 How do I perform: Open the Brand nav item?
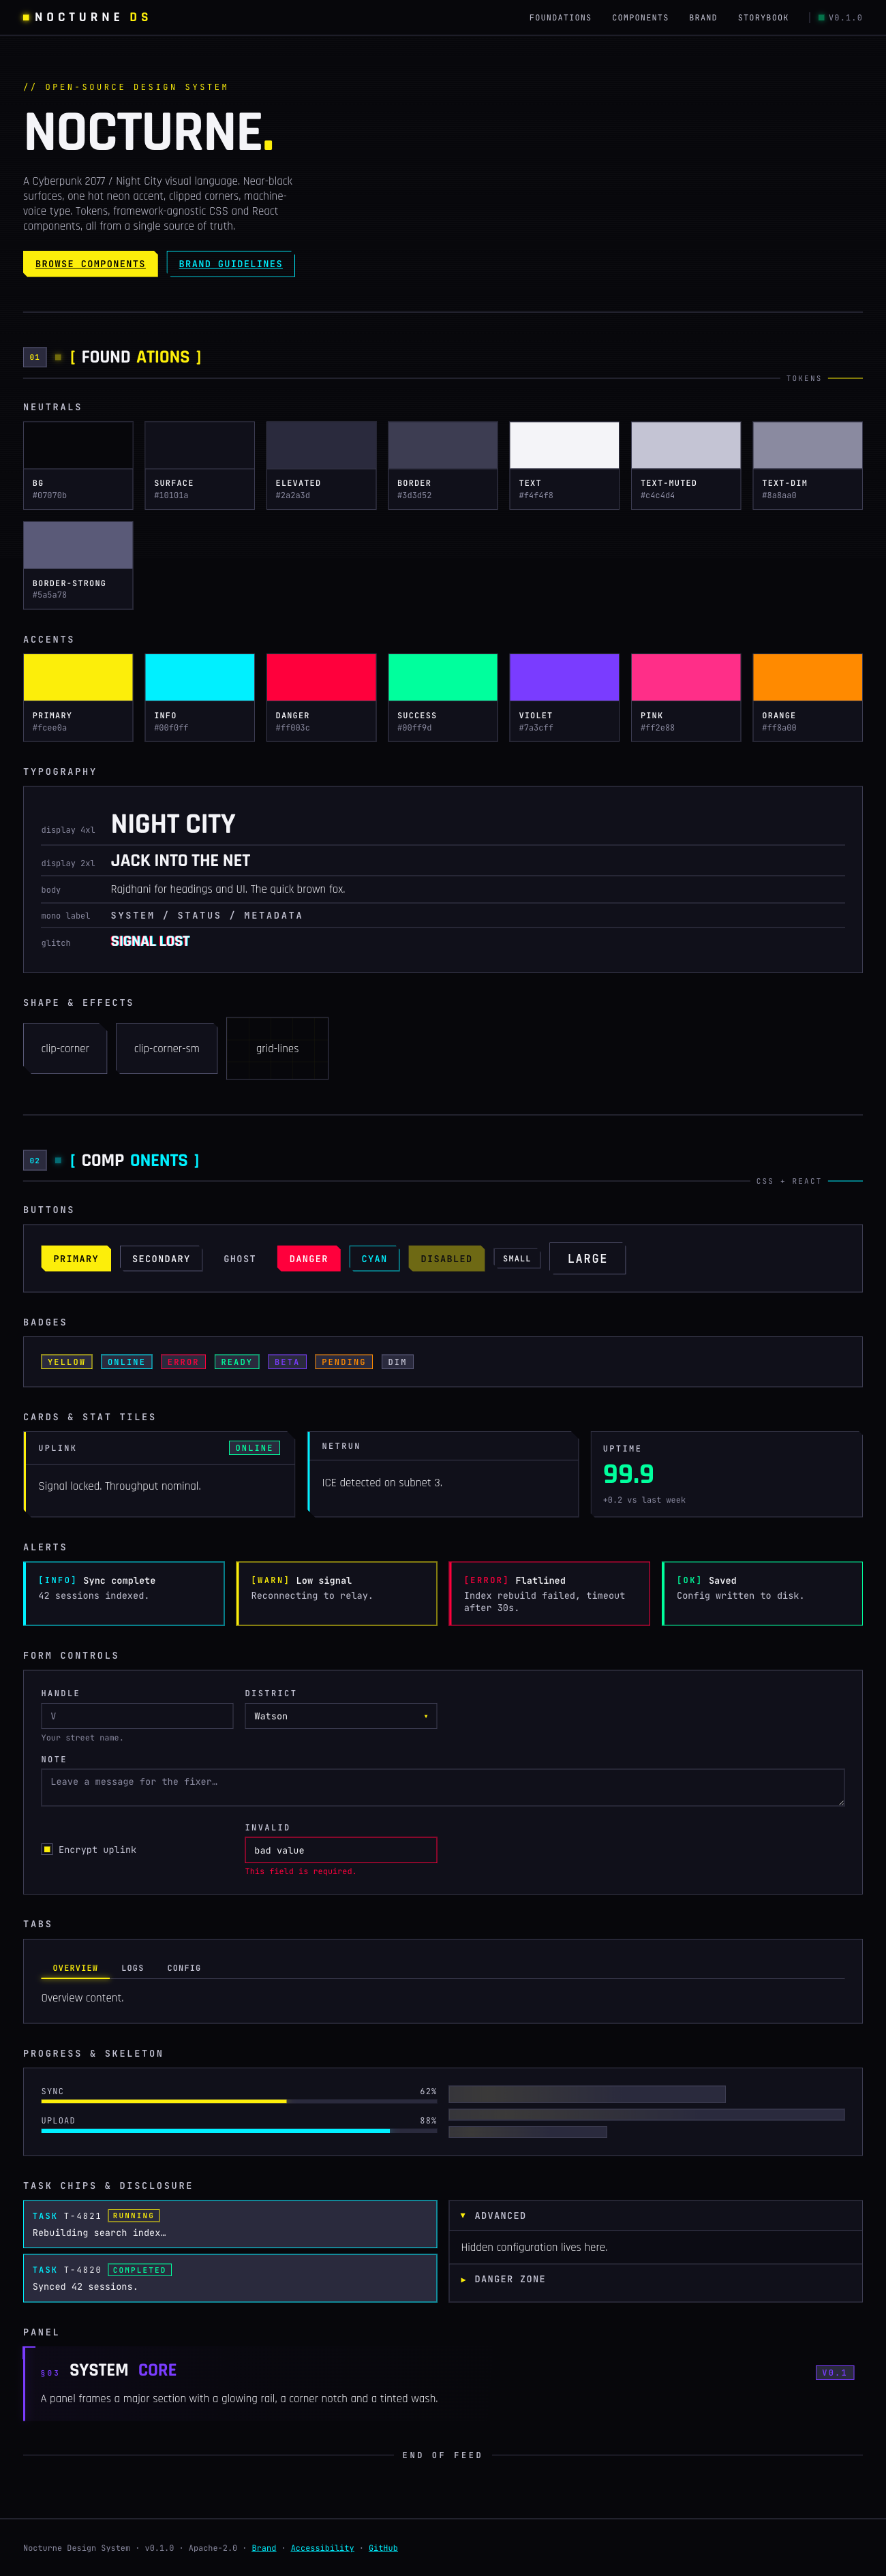pos(703,18)
